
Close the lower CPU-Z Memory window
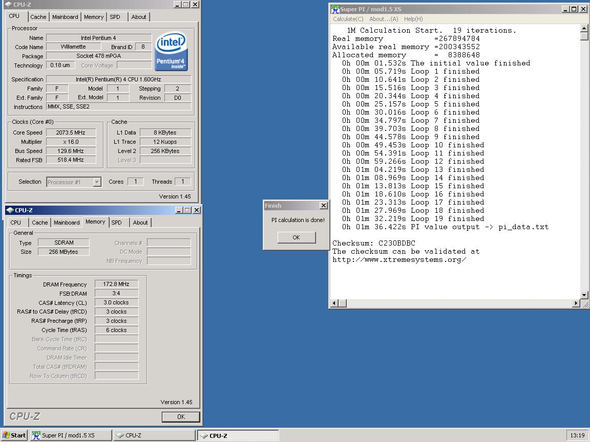197,210
